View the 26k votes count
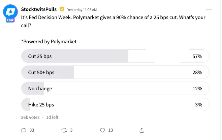Viewport: 222px width, 140px height. pyautogui.click(x=30, y=117)
